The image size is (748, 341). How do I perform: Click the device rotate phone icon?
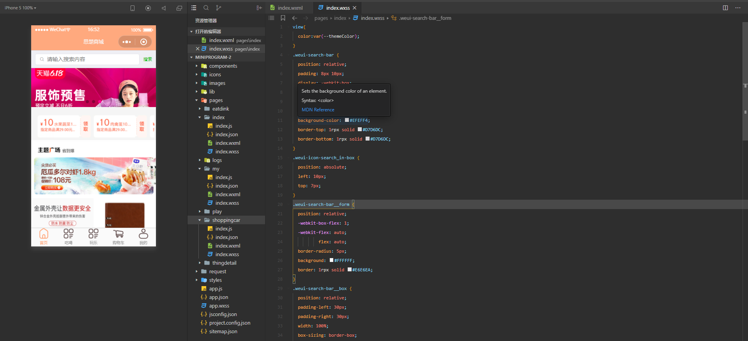pyautogui.click(x=133, y=8)
